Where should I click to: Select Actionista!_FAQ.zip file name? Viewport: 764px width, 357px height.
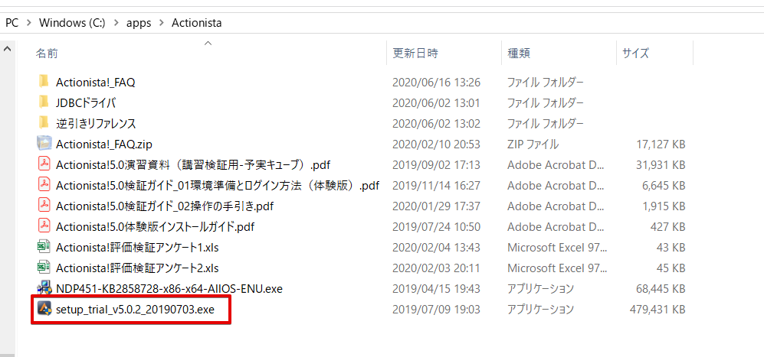click(x=104, y=144)
